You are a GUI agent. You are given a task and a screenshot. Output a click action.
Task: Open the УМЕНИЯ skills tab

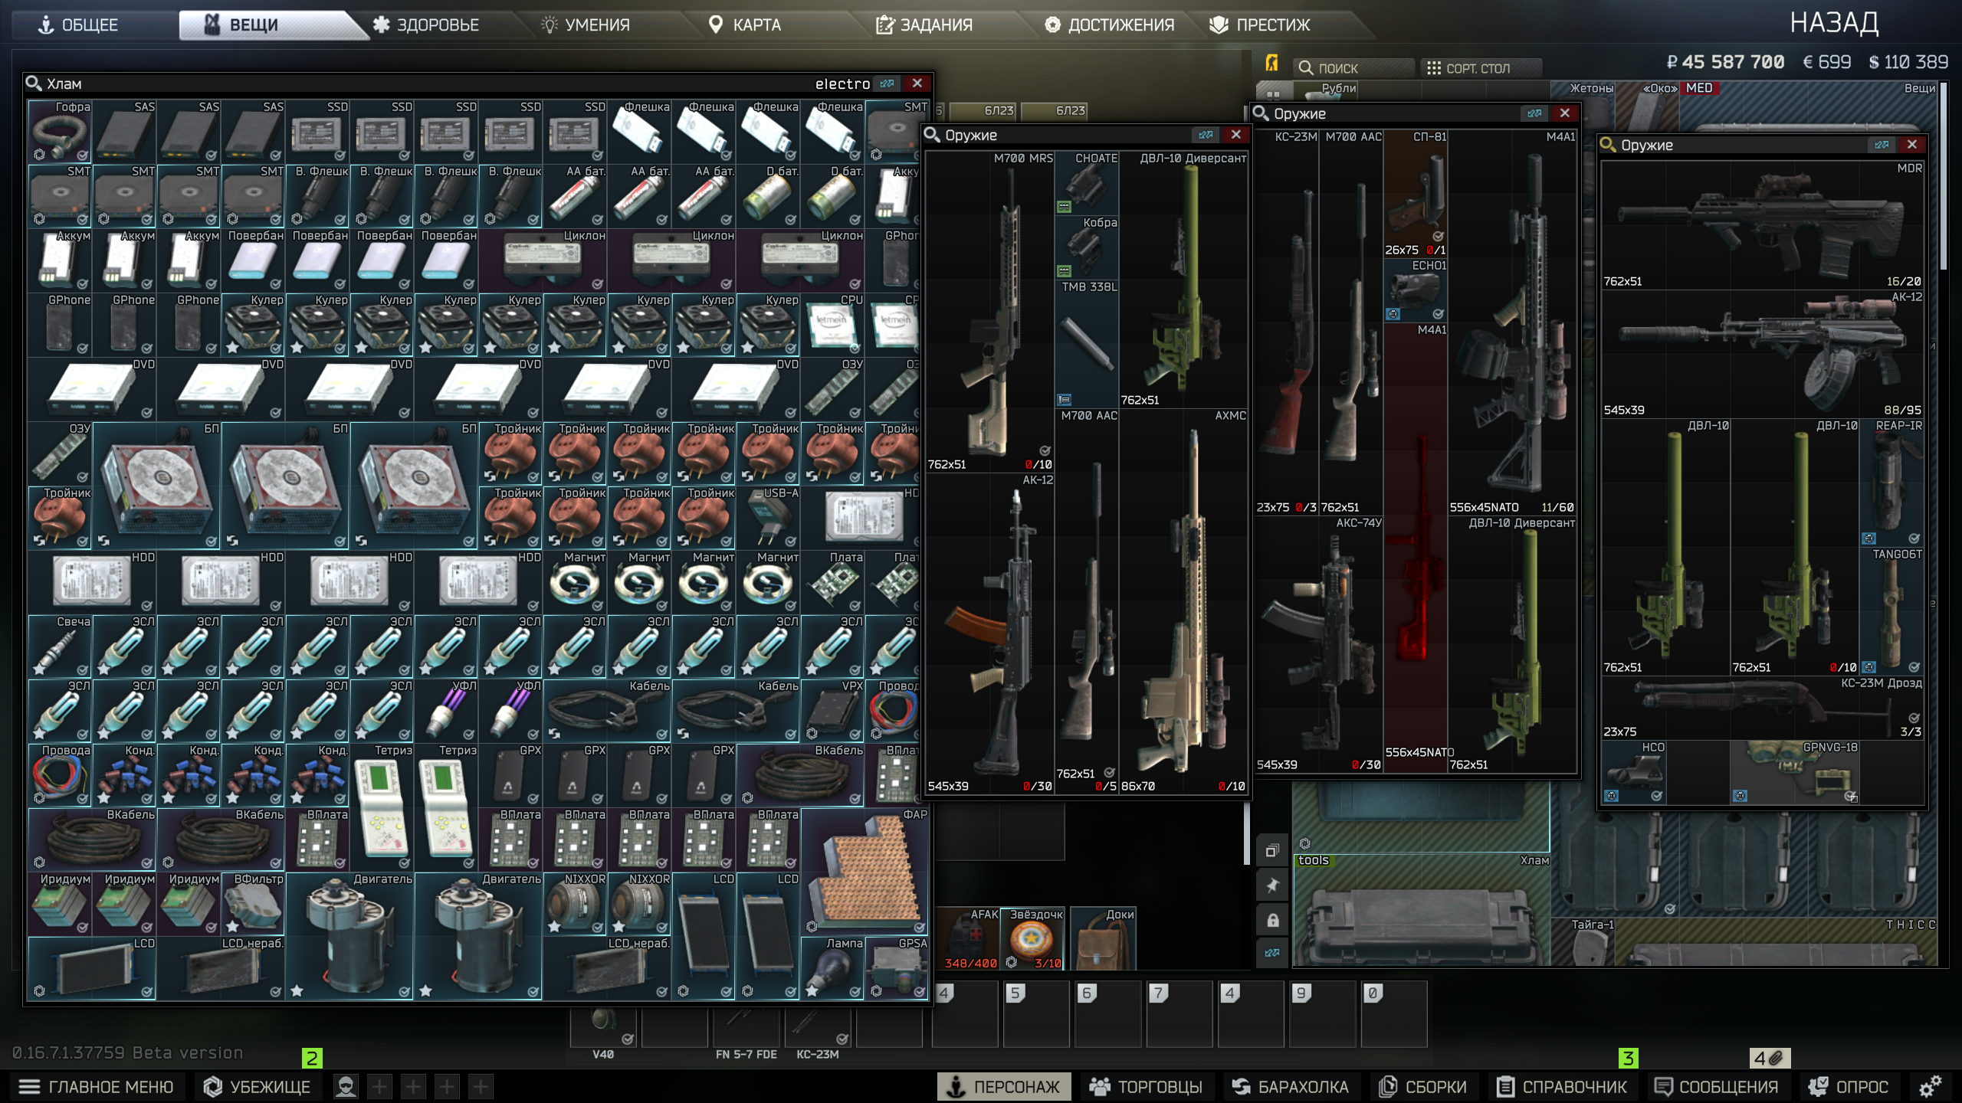tap(586, 25)
